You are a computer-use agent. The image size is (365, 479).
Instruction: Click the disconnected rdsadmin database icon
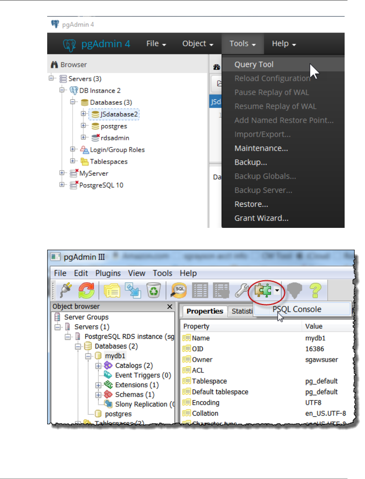pyautogui.click(x=95, y=138)
